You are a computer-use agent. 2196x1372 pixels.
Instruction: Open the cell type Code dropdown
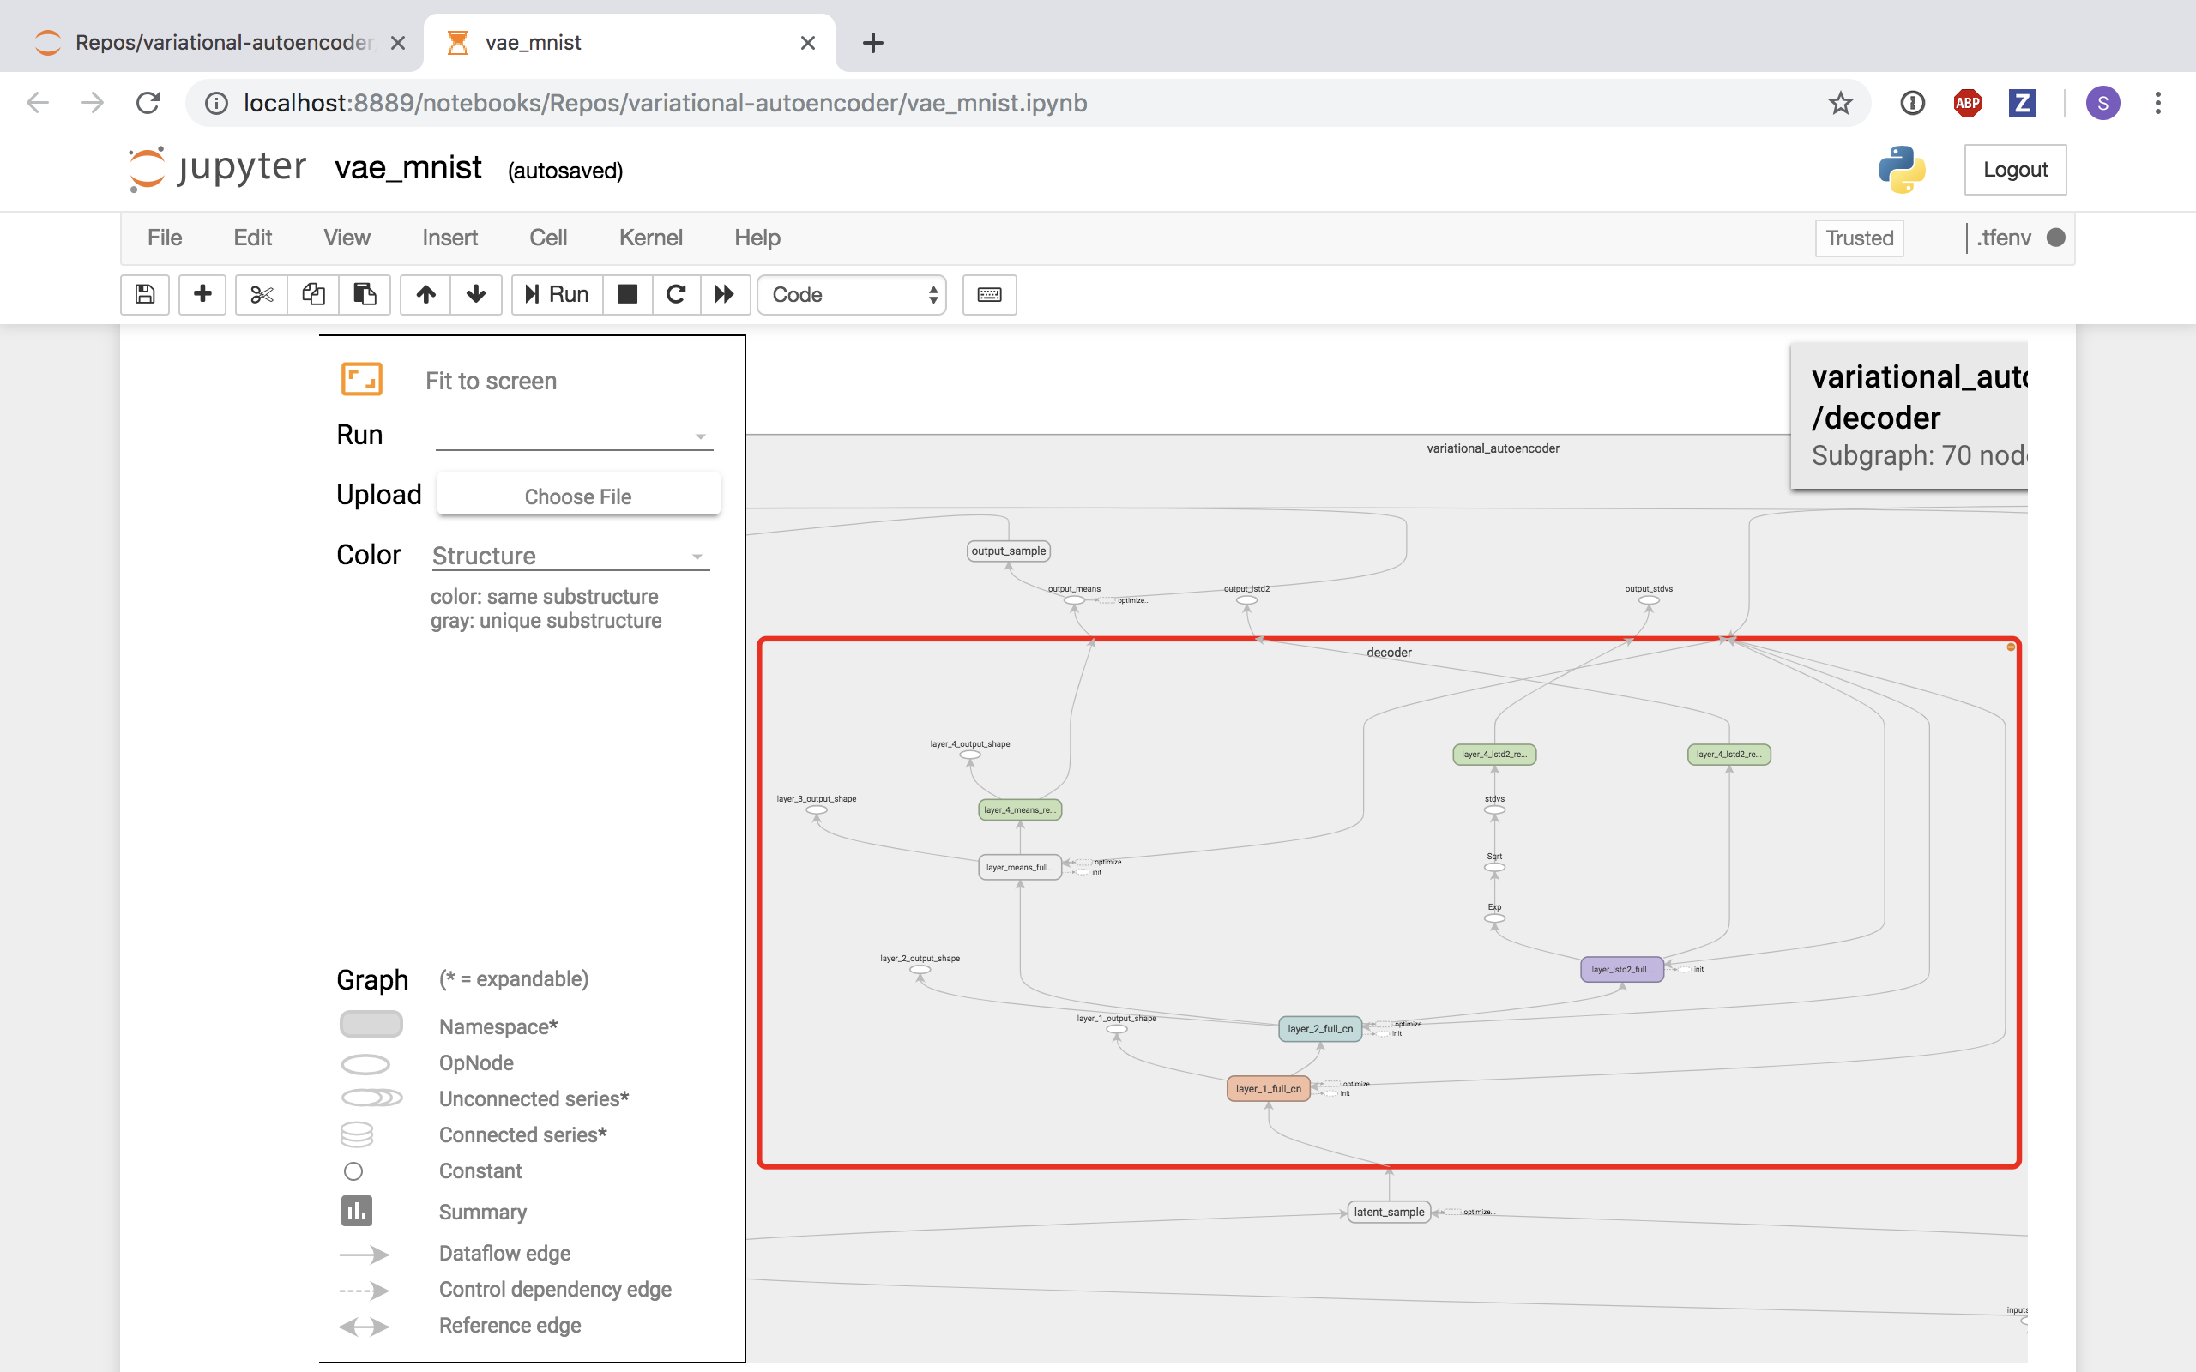851,294
